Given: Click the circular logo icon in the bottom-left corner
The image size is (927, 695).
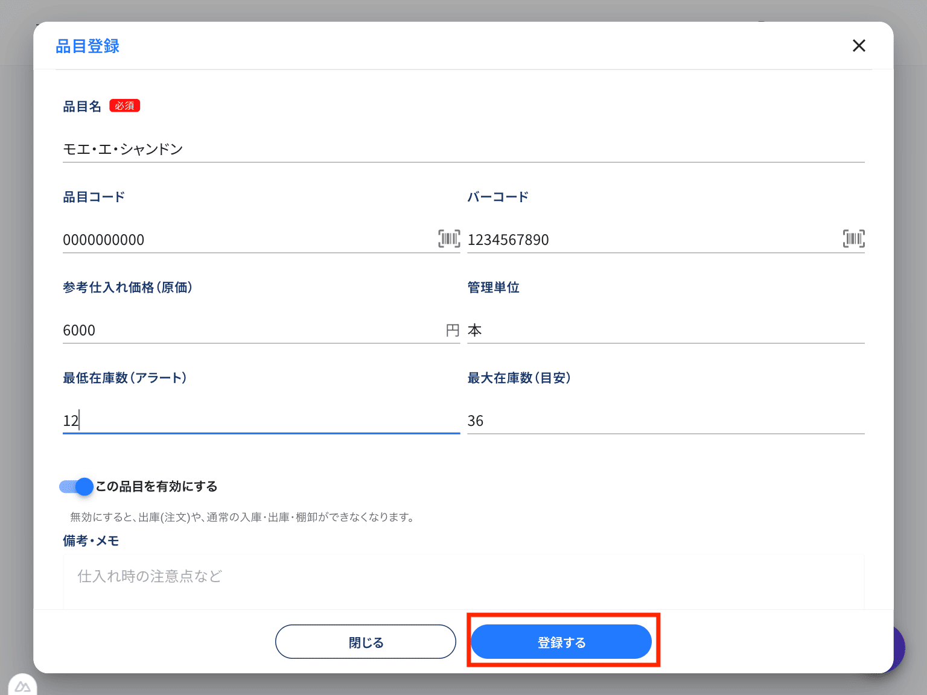Looking at the screenshot, I should pyautogui.click(x=23, y=685).
